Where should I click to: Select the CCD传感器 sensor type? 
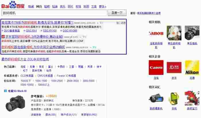(x=27, y=76)
